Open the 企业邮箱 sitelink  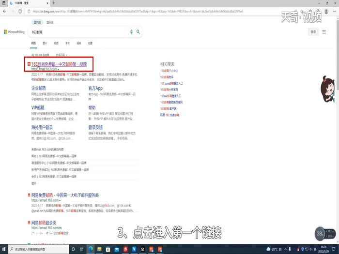click(38, 88)
